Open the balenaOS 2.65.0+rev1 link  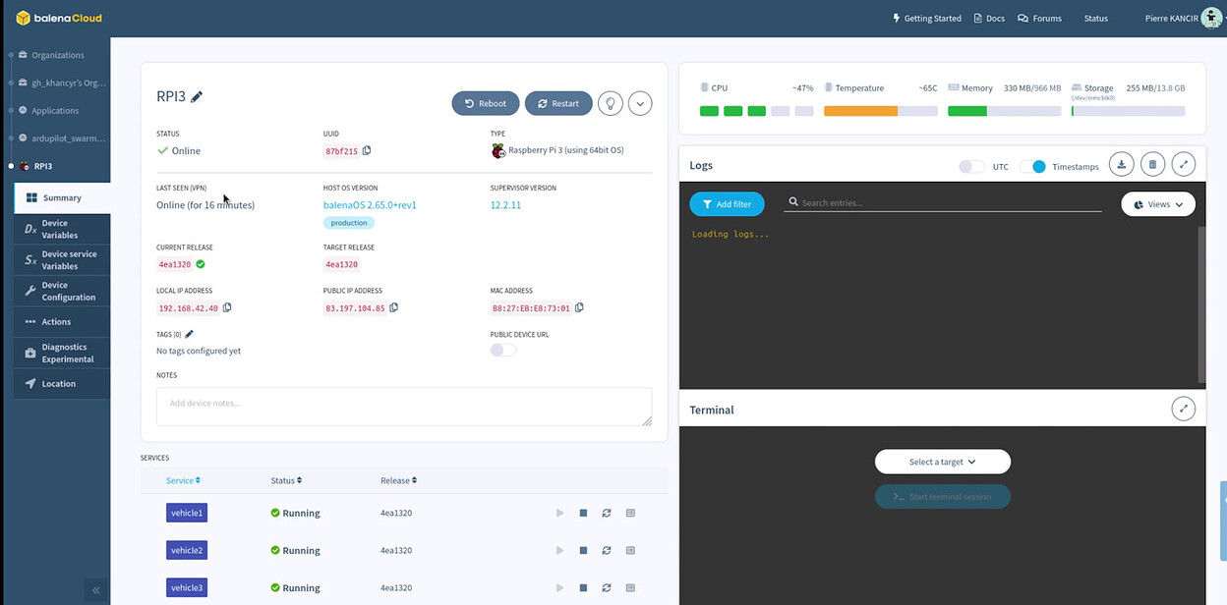(x=369, y=204)
